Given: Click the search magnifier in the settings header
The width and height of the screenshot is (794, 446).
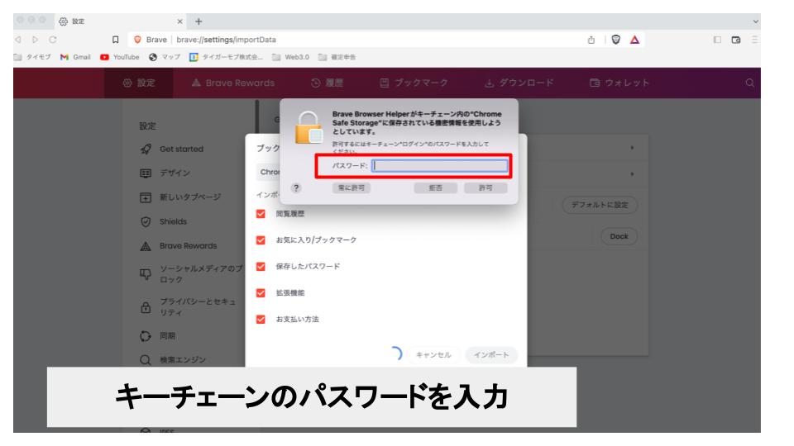Looking at the screenshot, I should point(749,83).
